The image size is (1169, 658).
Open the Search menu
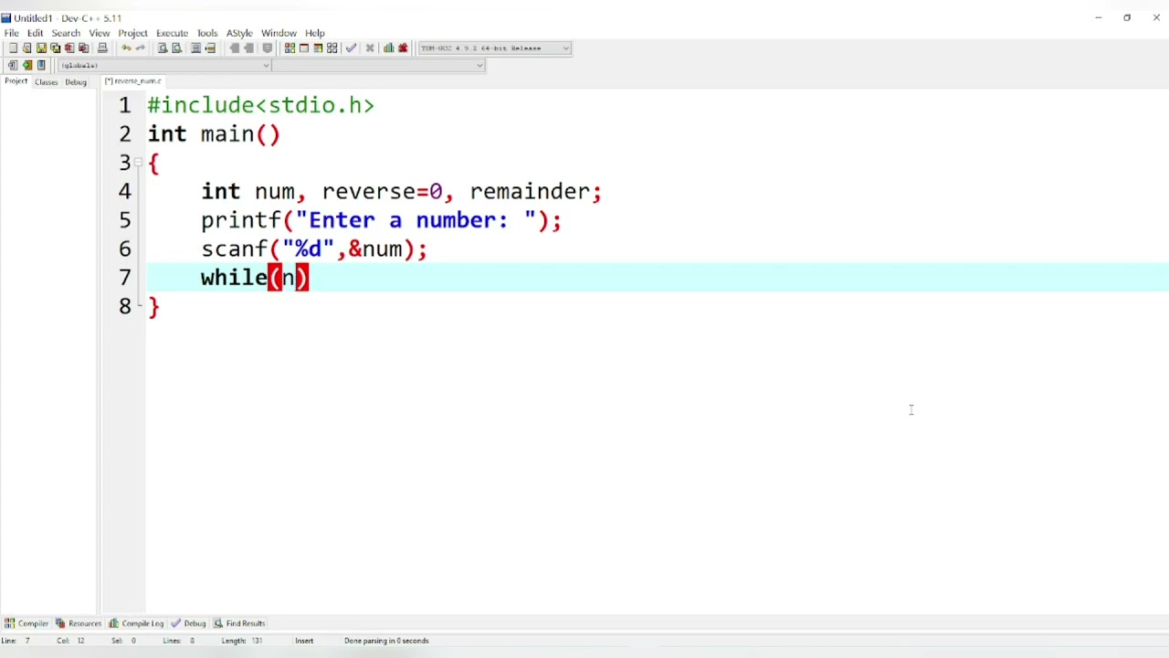[x=66, y=33]
